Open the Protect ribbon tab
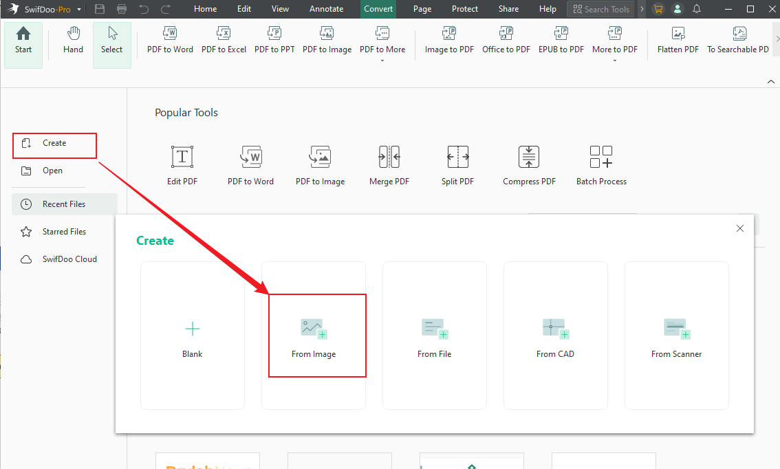Screen dimensions: 780x469 pos(464,9)
